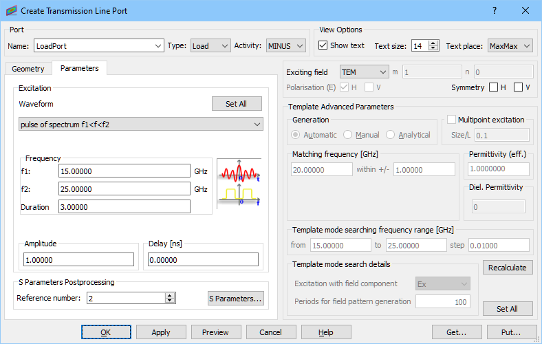This screenshot has height=344, width=542.
Task: Click the Size/L field showing 0.1
Action: [502, 135]
